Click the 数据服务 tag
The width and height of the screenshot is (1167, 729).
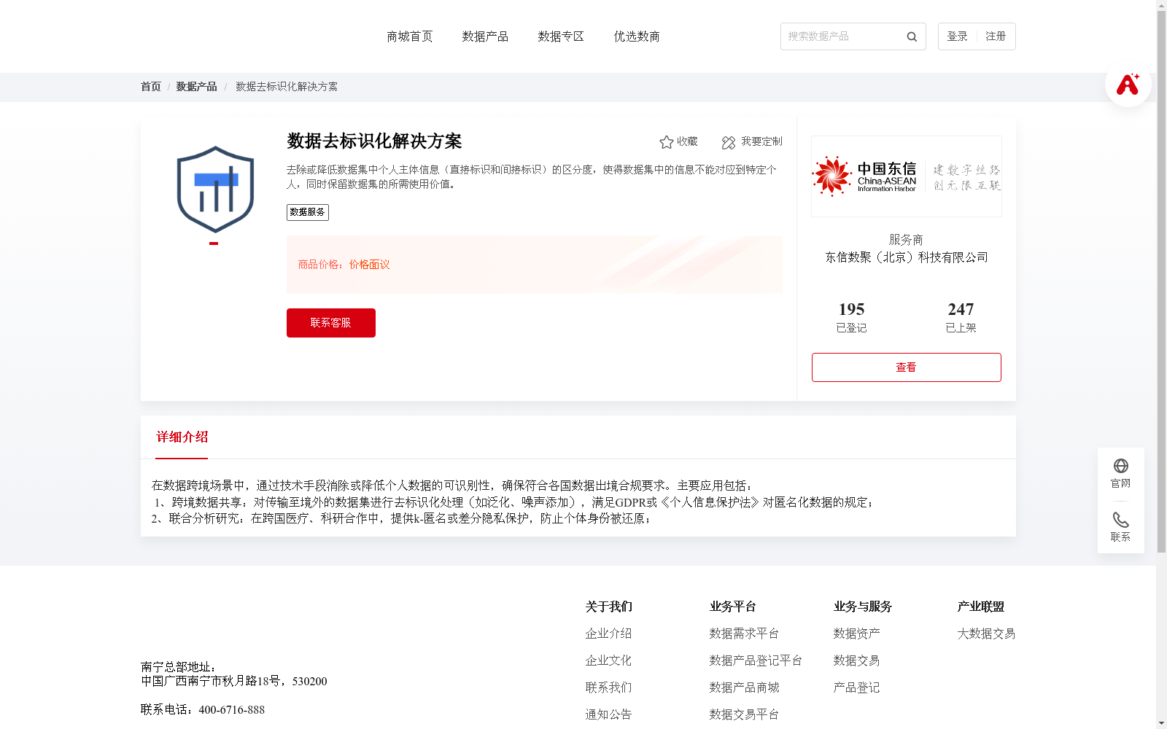[x=308, y=212]
